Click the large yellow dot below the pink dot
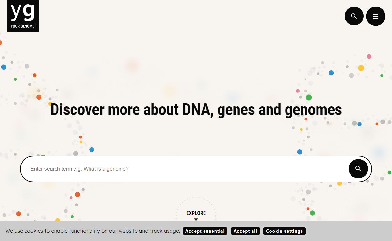 [x=361, y=68]
